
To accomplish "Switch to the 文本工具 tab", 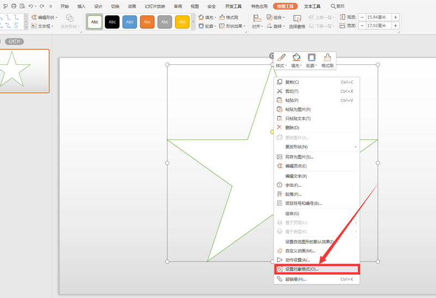I will click(312, 6).
